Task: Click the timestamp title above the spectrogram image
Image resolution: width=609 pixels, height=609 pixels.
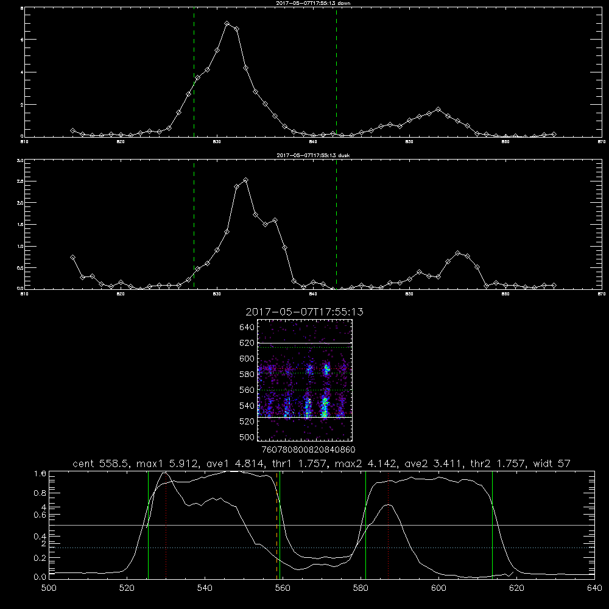Action: pos(304,312)
